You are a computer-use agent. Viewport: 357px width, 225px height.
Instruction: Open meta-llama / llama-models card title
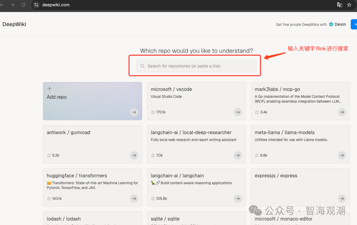[x=285, y=132]
